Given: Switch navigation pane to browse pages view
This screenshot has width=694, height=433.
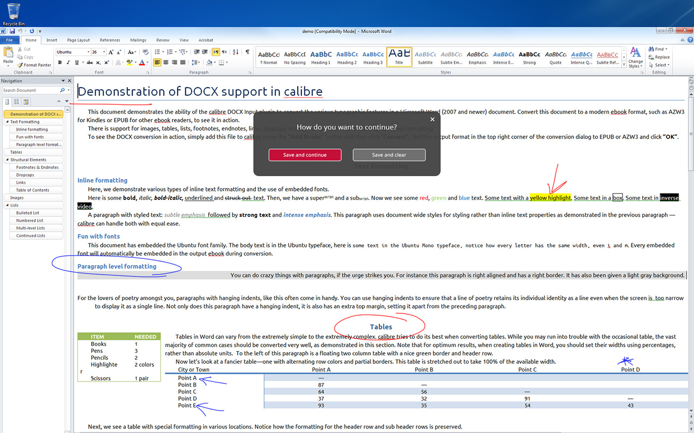Looking at the screenshot, I should click(16, 101).
